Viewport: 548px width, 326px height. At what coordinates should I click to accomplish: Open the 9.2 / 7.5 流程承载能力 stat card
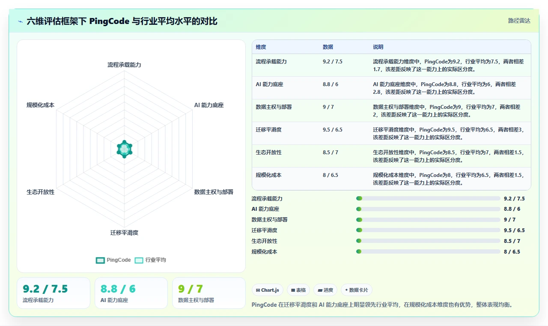[54, 293]
